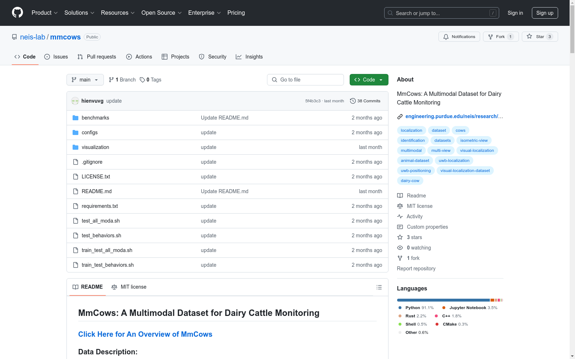Click the Search or jump to field
575x359 pixels.
[442, 13]
